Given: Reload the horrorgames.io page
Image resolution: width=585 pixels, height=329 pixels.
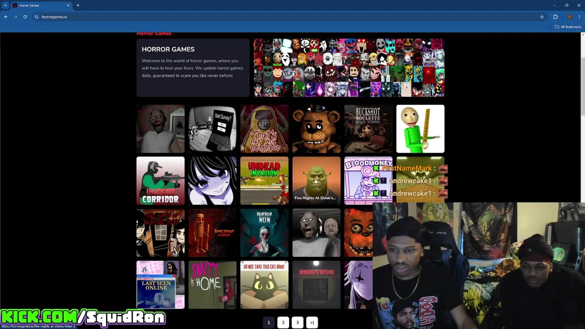Looking at the screenshot, I should point(25,17).
